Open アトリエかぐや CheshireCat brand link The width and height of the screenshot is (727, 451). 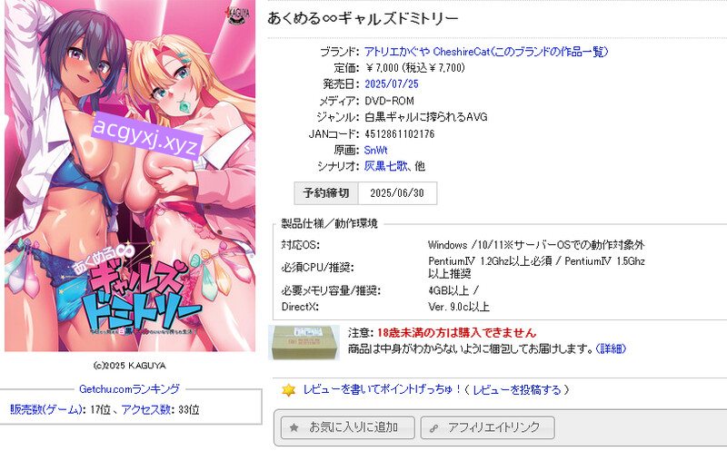click(x=486, y=52)
